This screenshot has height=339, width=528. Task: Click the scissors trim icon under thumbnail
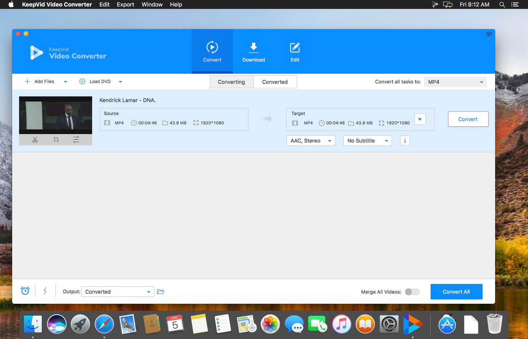tap(35, 139)
